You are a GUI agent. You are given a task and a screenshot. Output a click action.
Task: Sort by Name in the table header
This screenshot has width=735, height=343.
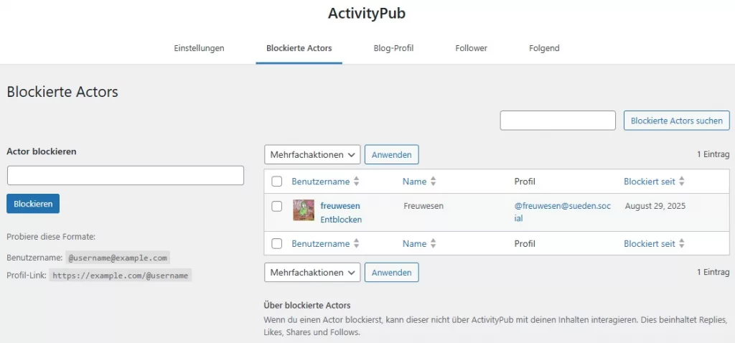tap(414, 182)
